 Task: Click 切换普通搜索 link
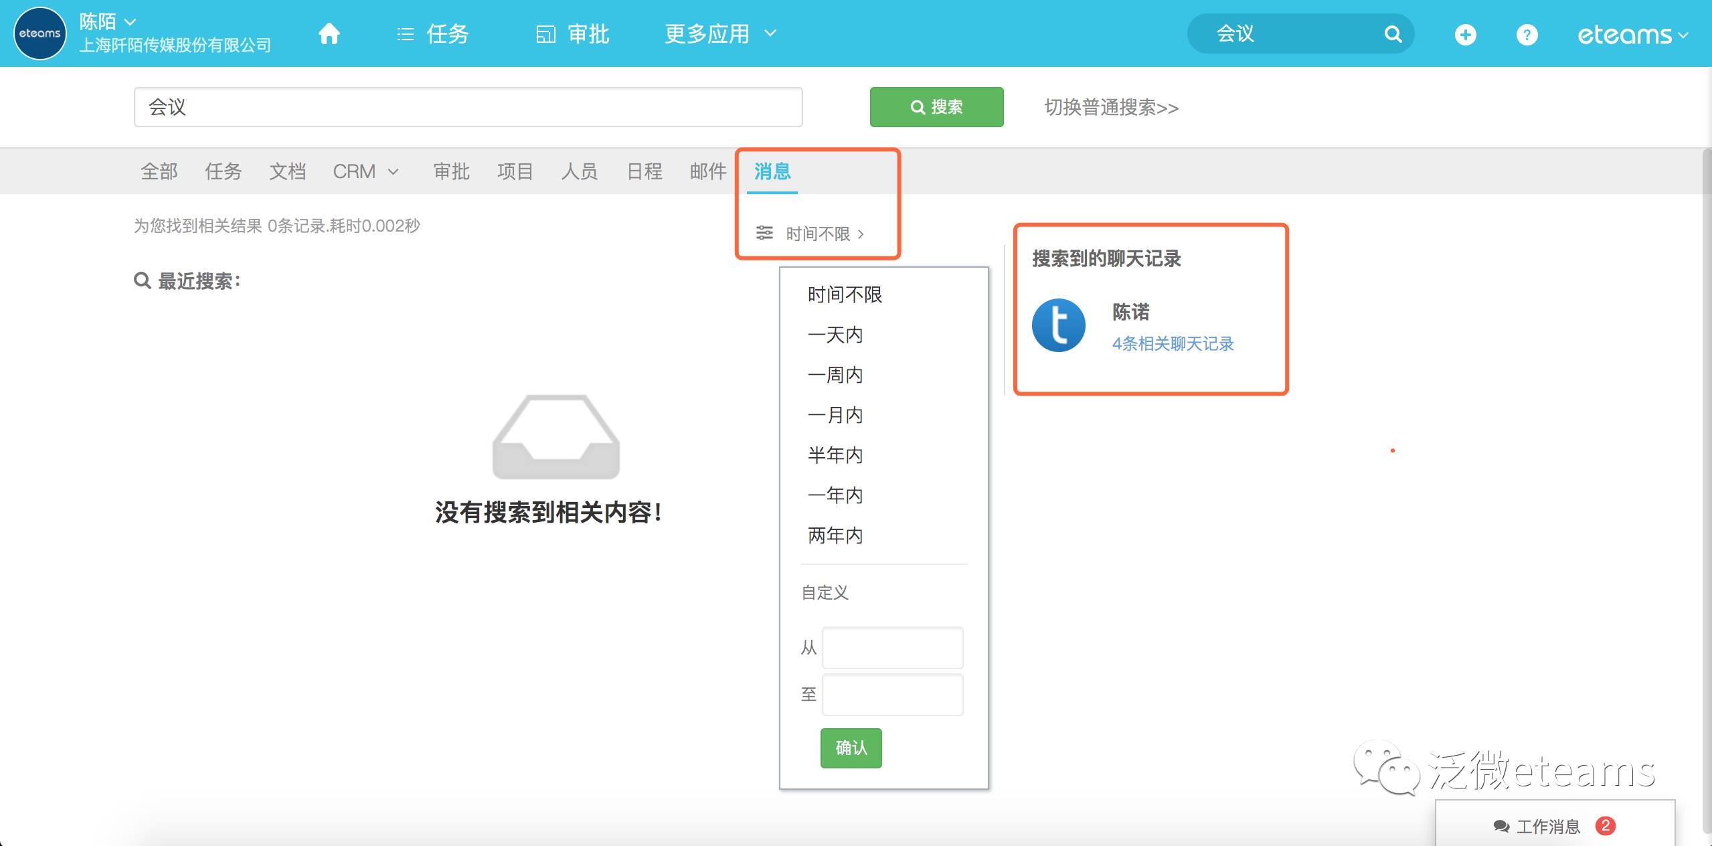click(1111, 107)
